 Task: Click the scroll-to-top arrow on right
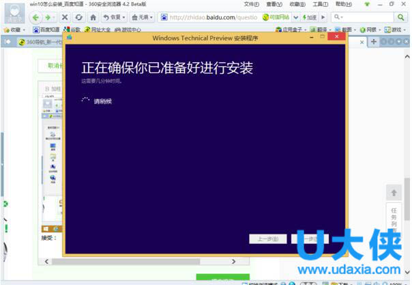(394, 193)
